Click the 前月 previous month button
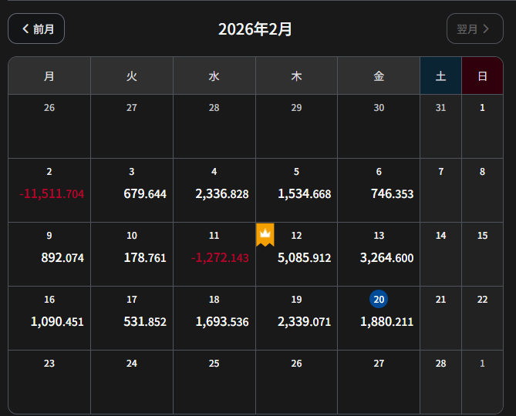 point(36,29)
